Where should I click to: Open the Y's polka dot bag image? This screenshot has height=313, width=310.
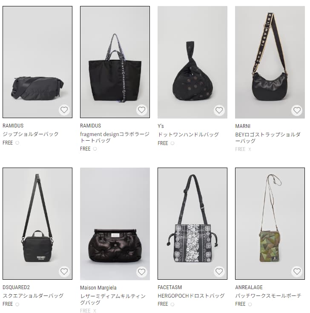[x=192, y=62]
